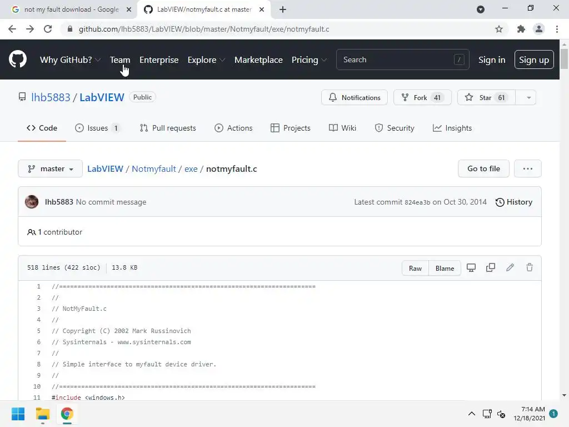This screenshot has height=427, width=569.
Task: Open File Explorer from taskbar
Action: click(42, 414)
